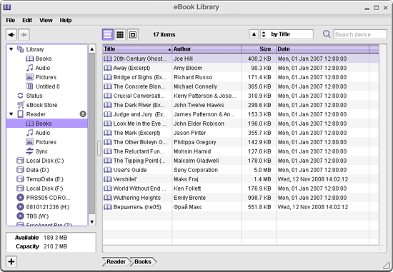
Task: Switch to single item preview view
Action: [x=133, y=34]
